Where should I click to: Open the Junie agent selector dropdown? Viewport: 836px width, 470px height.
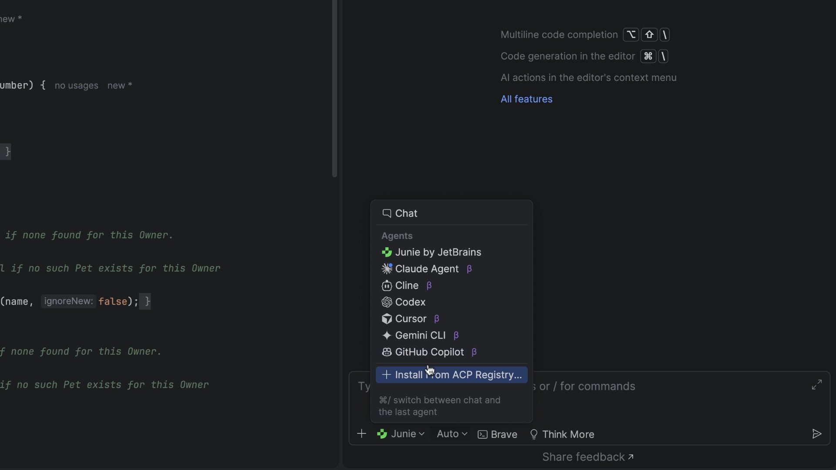pyautogui.click(x=401, y=434)
